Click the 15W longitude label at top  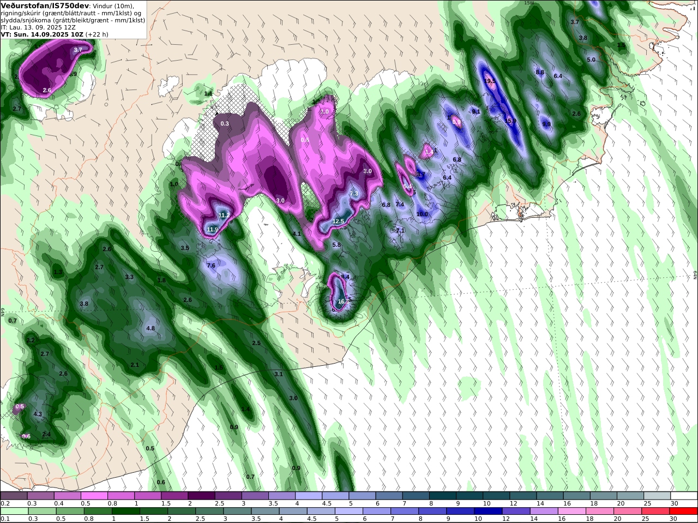(528, 3)
